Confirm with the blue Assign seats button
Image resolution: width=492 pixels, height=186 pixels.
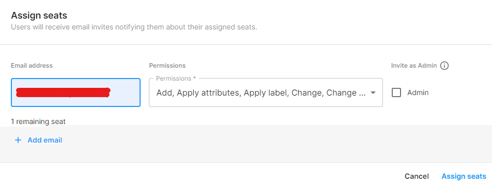coord(464,176)
